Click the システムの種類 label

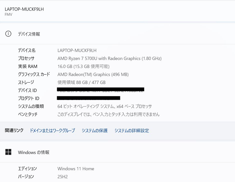31,106
